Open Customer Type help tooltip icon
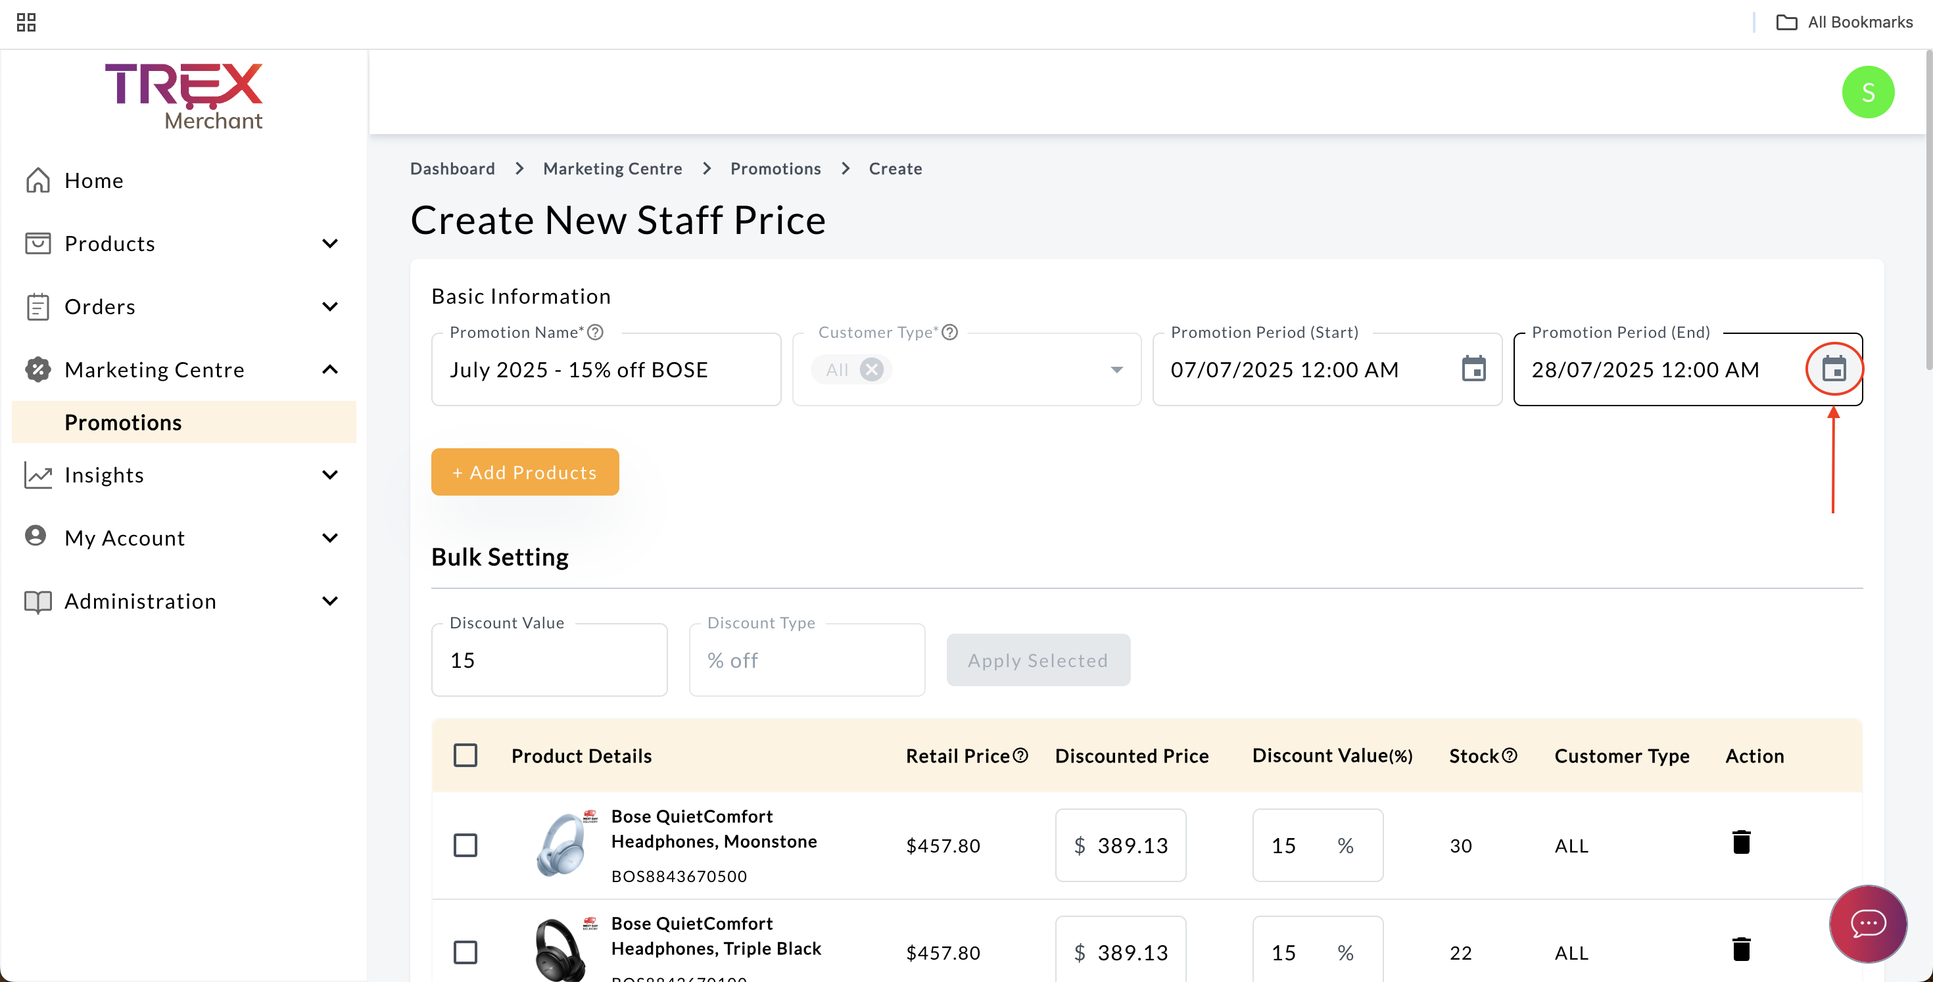 949,333
